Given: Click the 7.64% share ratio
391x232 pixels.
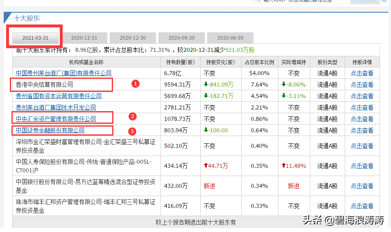Looking at the screenshot, I should (259, 85).
